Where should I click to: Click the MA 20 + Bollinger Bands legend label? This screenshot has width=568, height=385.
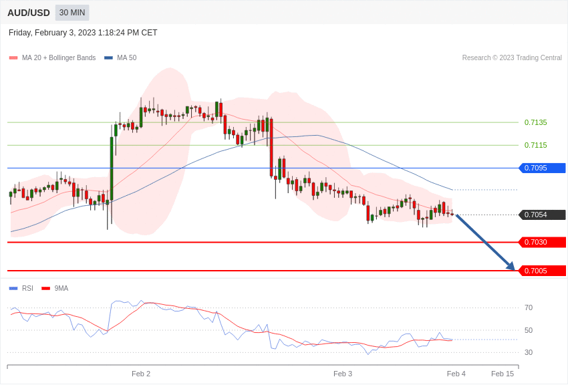pyautogui.click(x=59, y=58)
